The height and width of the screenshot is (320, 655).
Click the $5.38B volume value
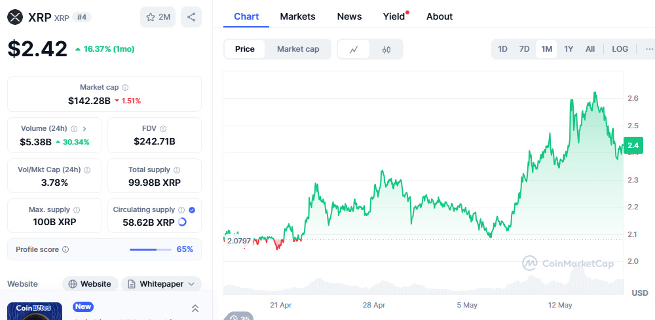coord(35,142)
